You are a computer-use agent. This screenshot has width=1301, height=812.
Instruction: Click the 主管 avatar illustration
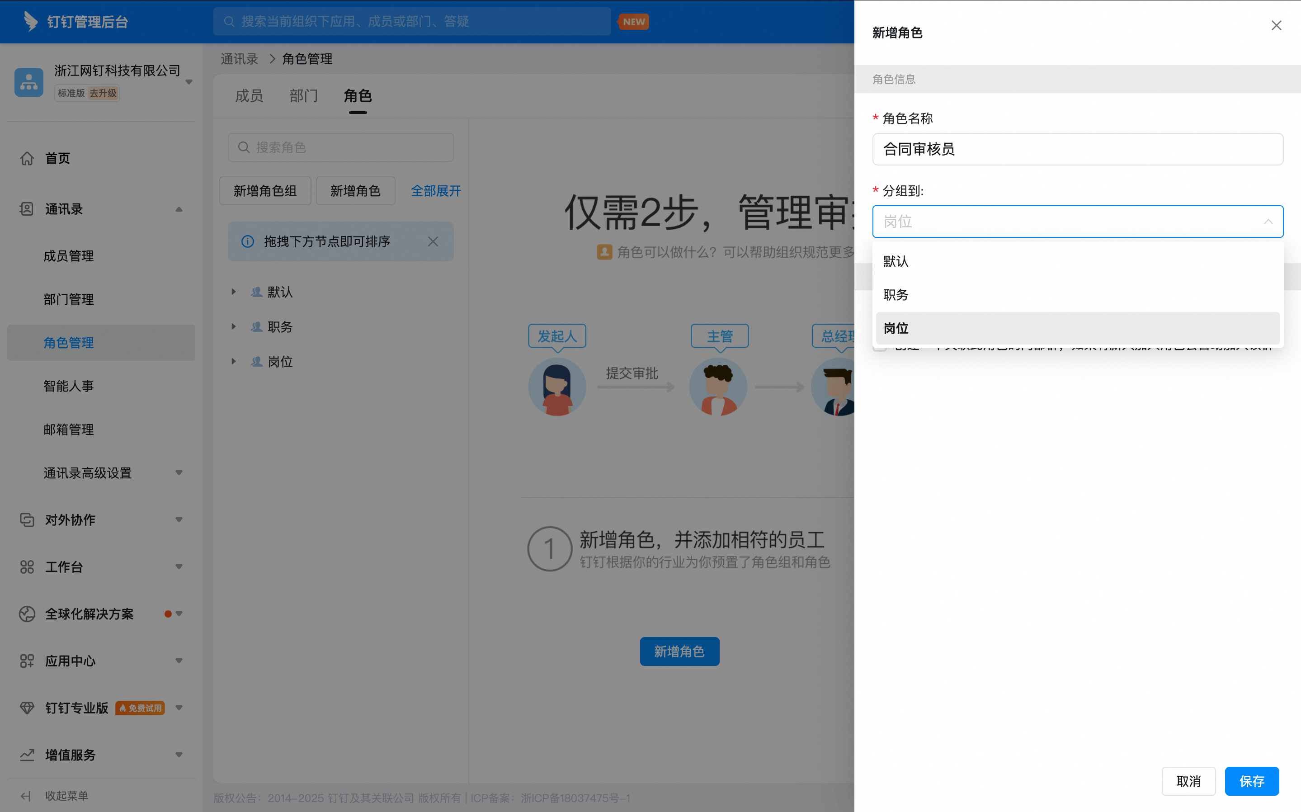click(718, 387)
